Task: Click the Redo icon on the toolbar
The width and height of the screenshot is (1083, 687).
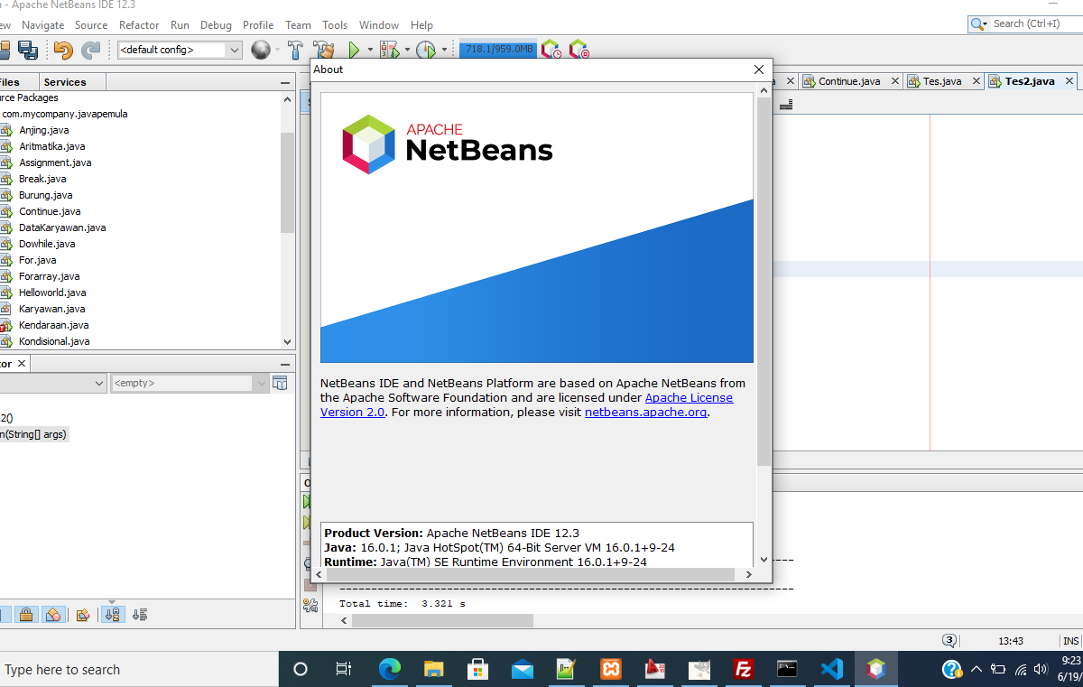Action: pos(91,50)
